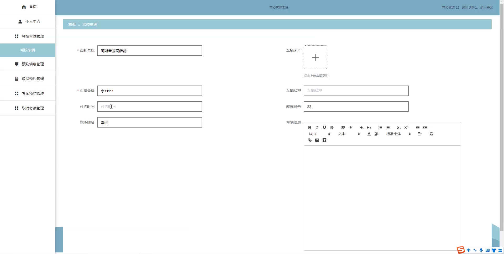
Task: Click the Sogou input method logo
Action: [x=461, y=250]
